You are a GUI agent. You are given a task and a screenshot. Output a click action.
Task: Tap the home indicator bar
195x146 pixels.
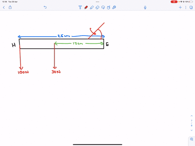coord(97,144)
